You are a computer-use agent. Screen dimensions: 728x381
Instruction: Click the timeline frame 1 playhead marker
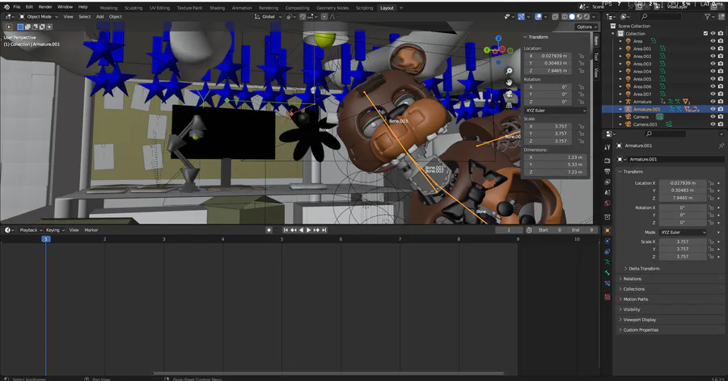45,239
